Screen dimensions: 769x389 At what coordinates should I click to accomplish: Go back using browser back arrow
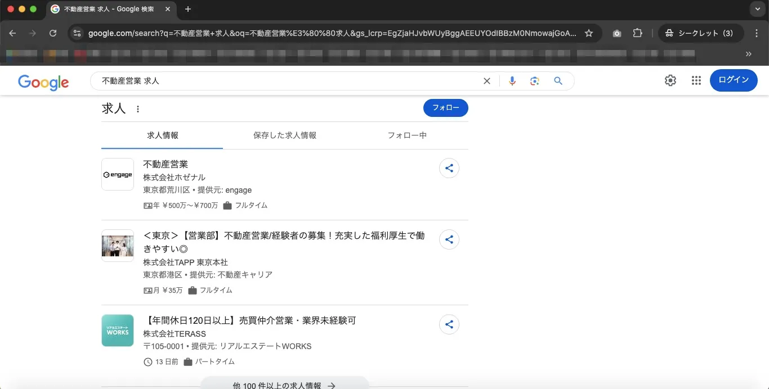(x=12, y=33)
